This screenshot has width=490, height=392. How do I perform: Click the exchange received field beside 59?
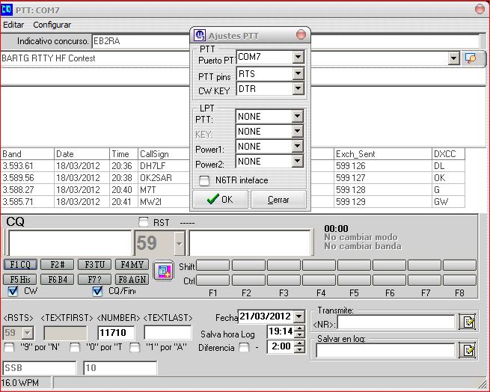pyautogui.click(x=250, y=243)
